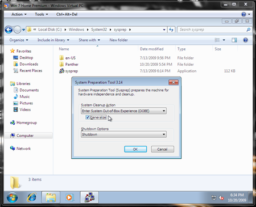Screen dimensions: 256x207
Task: Open Include in library menu
Action: 53,40
